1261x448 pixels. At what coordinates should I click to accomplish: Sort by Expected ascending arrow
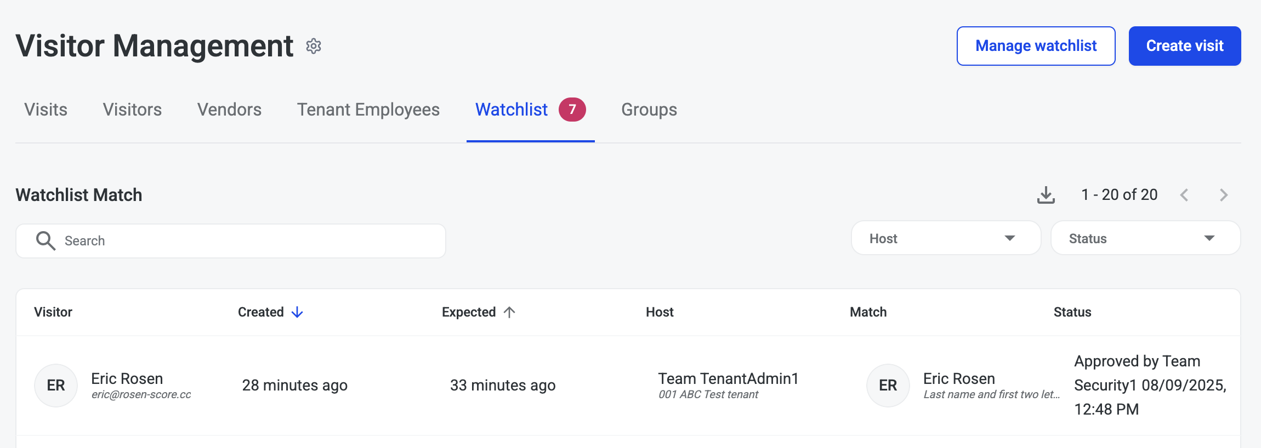[509, 312]
